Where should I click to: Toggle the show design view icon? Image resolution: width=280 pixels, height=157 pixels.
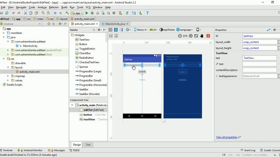[110, 30]
